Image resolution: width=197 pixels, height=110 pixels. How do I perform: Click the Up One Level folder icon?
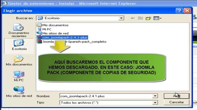tap(140, 18)
